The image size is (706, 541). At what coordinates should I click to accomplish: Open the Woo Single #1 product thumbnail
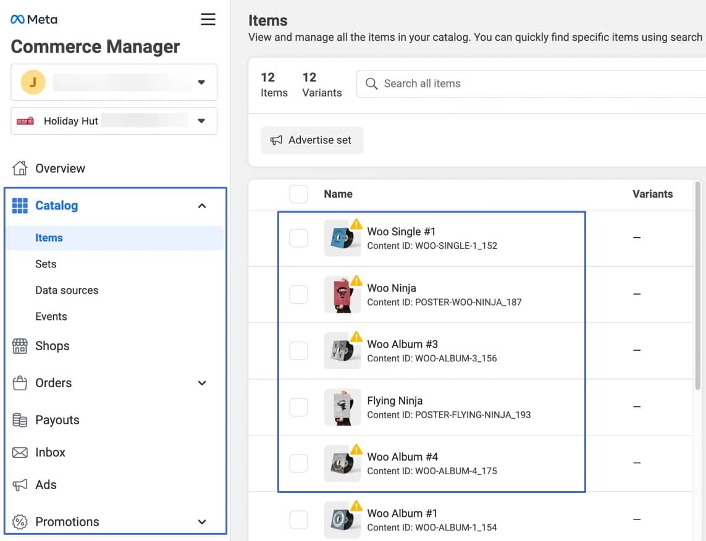(342, 238)
